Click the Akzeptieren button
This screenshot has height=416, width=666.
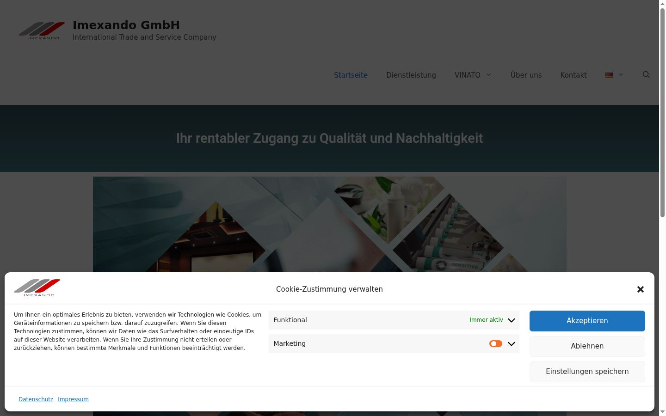(587, 321)
